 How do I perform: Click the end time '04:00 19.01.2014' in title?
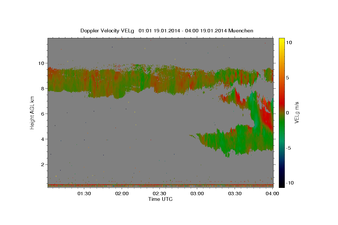coord(206,31)
